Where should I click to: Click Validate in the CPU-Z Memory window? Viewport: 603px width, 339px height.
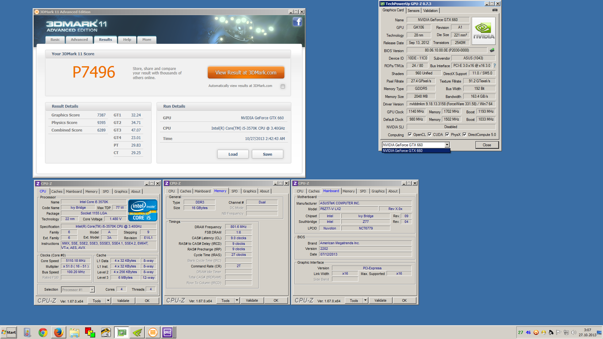pyautogui.click(x=252, y=300)
